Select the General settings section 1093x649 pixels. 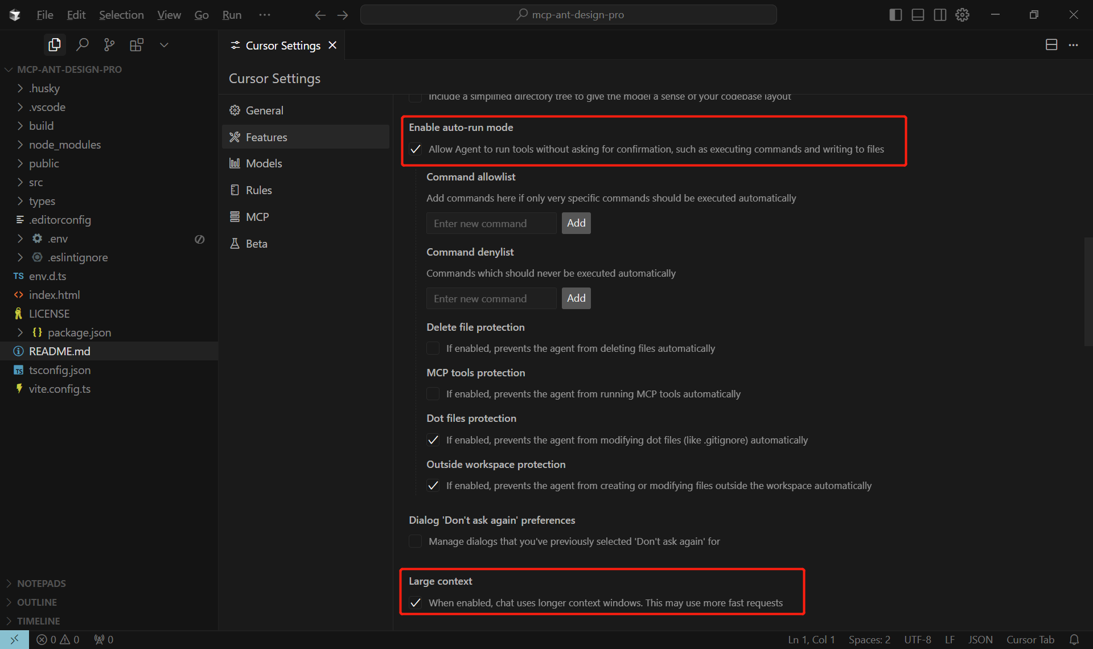[x=306, y=110]
